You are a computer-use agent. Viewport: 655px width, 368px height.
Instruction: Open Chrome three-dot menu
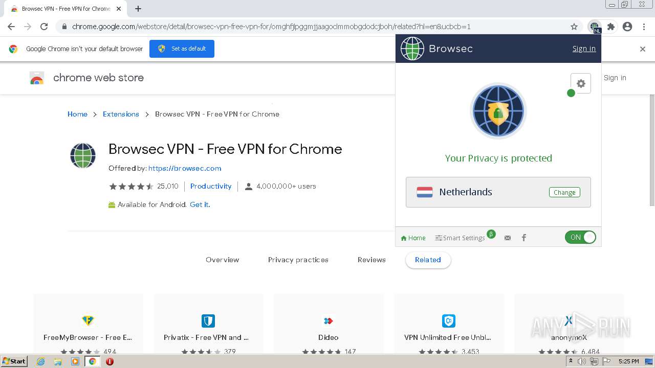(644, 27)
